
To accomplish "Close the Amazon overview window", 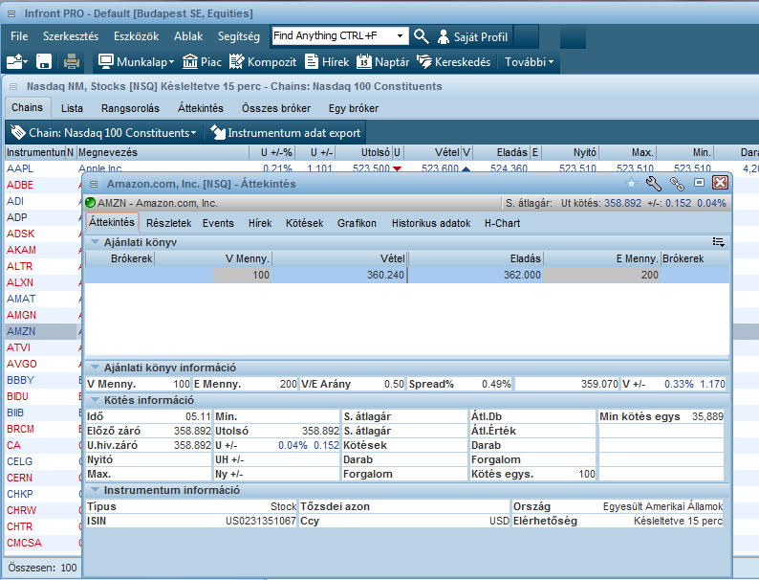I will pos(720,182).
